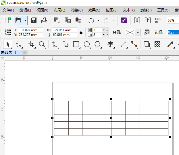This screenshot has height=155, width=179.
Task: Click the X position input field
Action: pos(30,30)
